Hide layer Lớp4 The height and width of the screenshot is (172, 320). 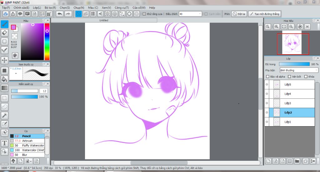pyautogui.click(x=267, y=94)
